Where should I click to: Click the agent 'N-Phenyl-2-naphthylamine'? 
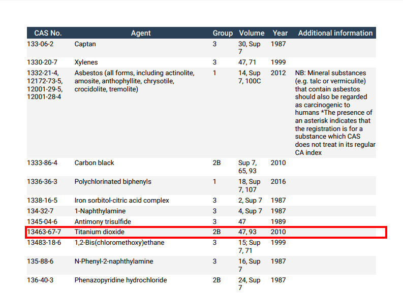pyautogui.click(x=114, y=262)
